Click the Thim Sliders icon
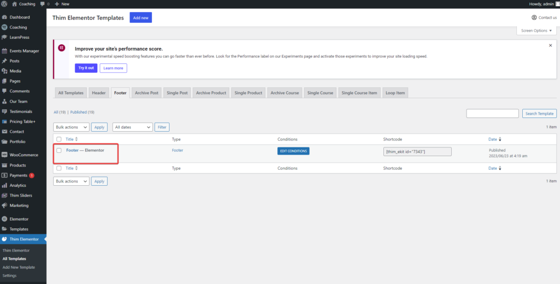The height and width of the screenshot is (284, 560). point(4,196)
